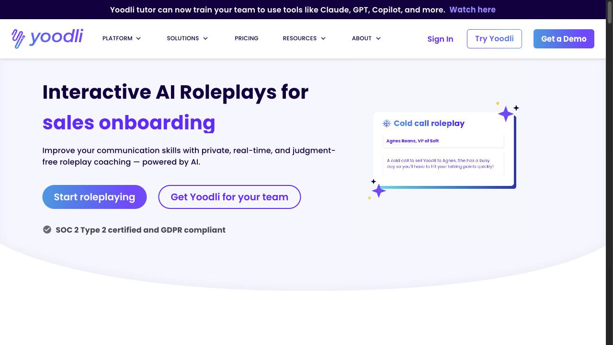Click the page's vertical scrollbar thumb
Screen dimensions: 613x345
tap(609, 11)
